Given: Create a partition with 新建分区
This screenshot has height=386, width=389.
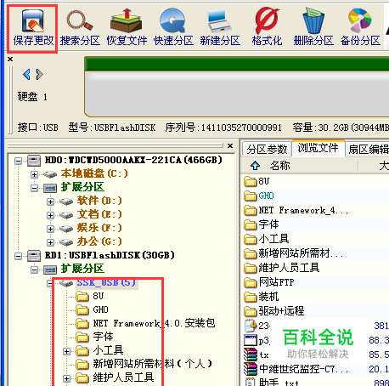Looking at the screenshot, I should [x=220, y=28].
